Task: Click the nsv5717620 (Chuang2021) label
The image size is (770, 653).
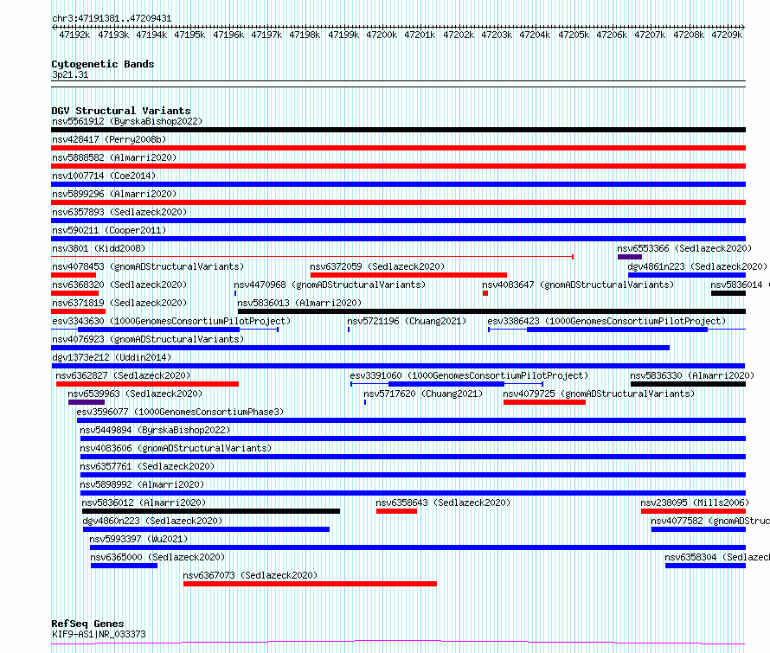Action: pos(423,394)
